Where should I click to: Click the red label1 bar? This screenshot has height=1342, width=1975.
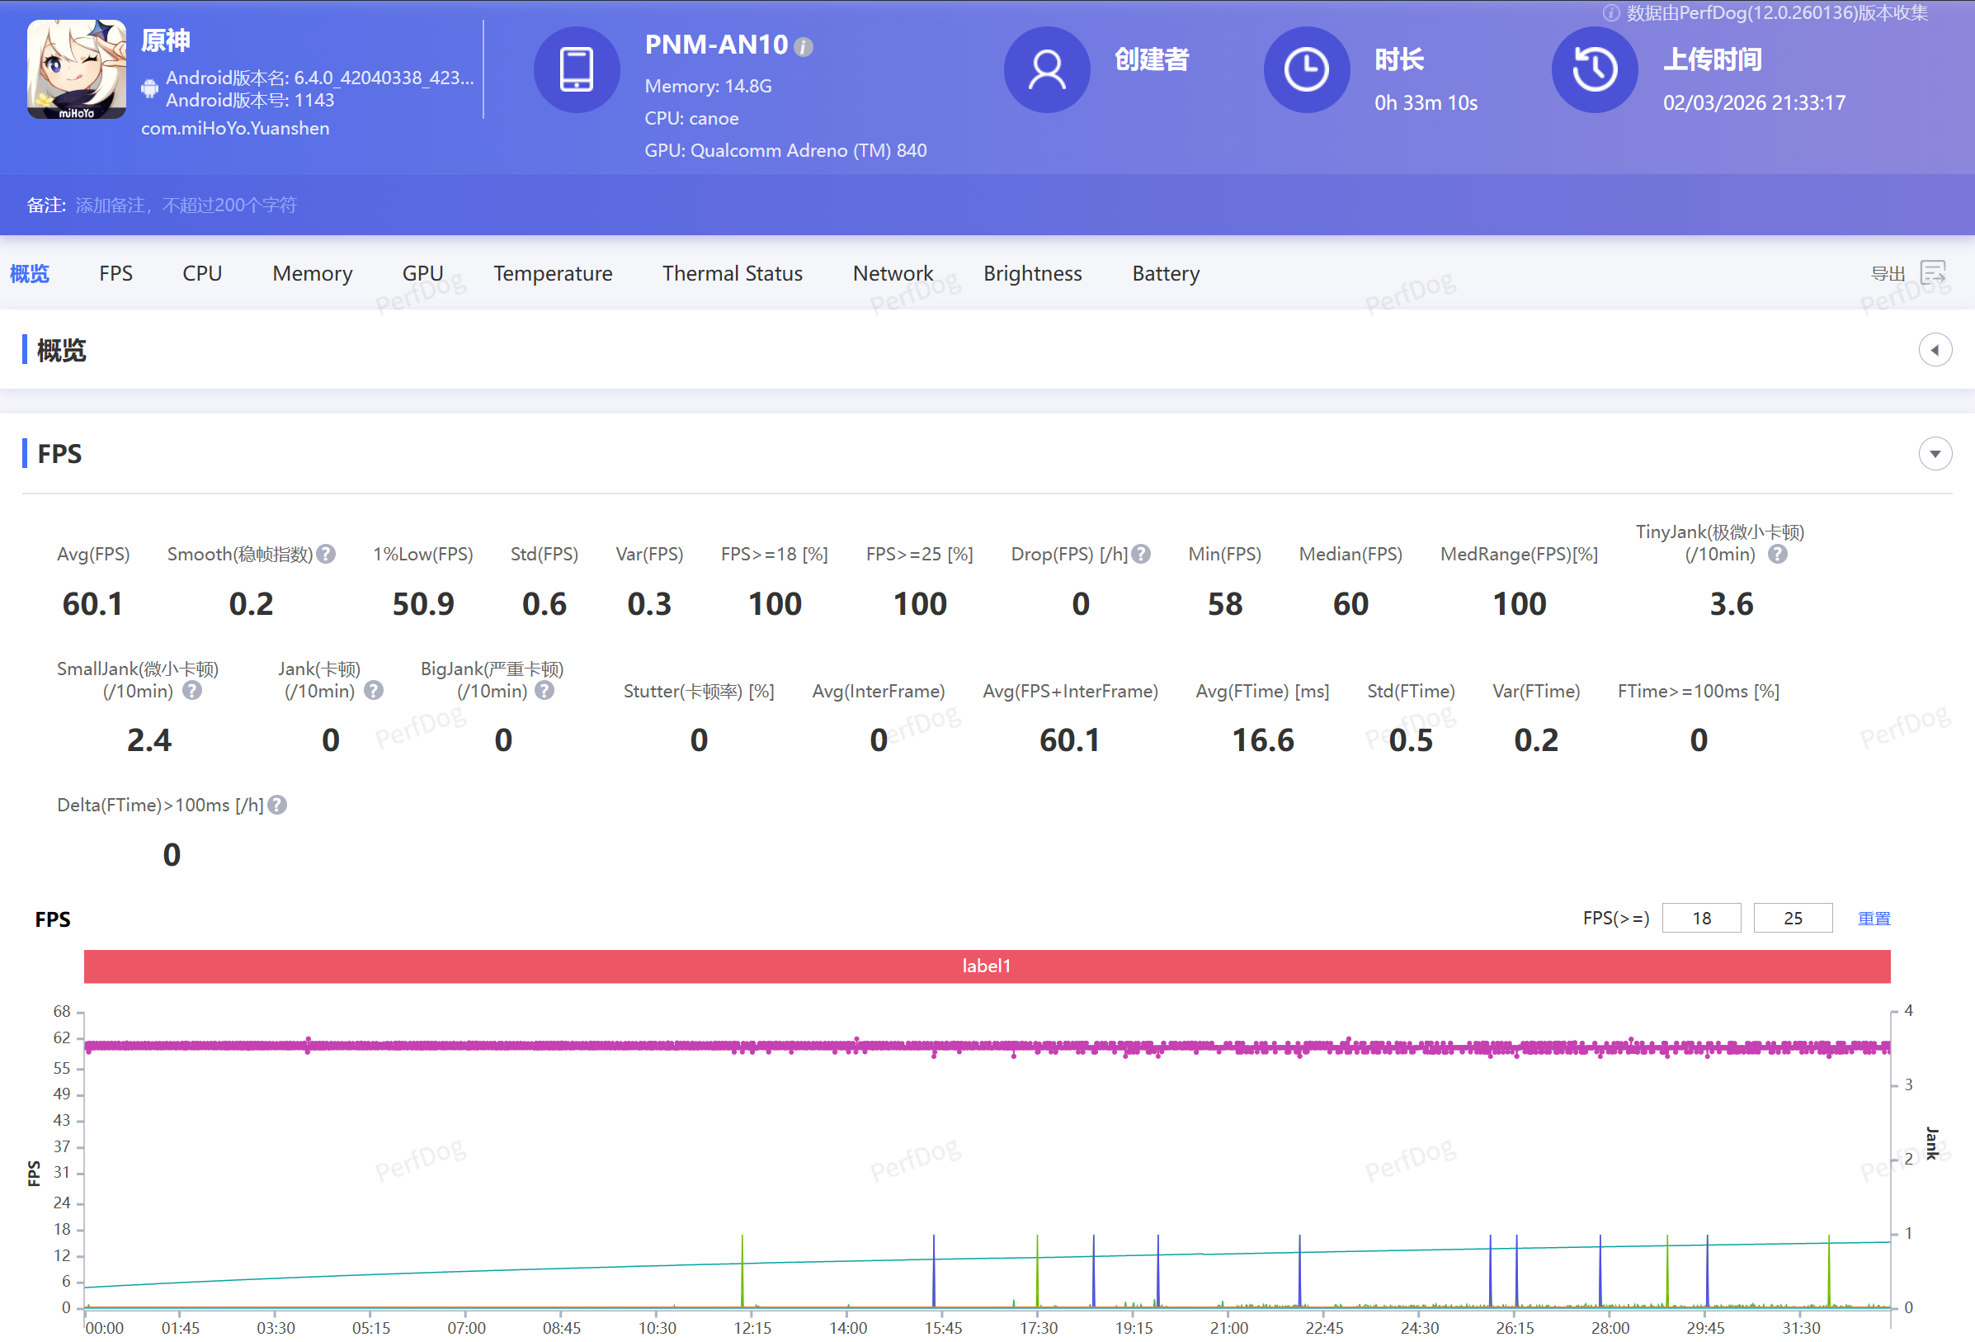[986, 966]
